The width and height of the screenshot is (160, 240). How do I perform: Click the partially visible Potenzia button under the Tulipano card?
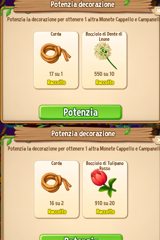pyautogui.click(x=81, y=237)
